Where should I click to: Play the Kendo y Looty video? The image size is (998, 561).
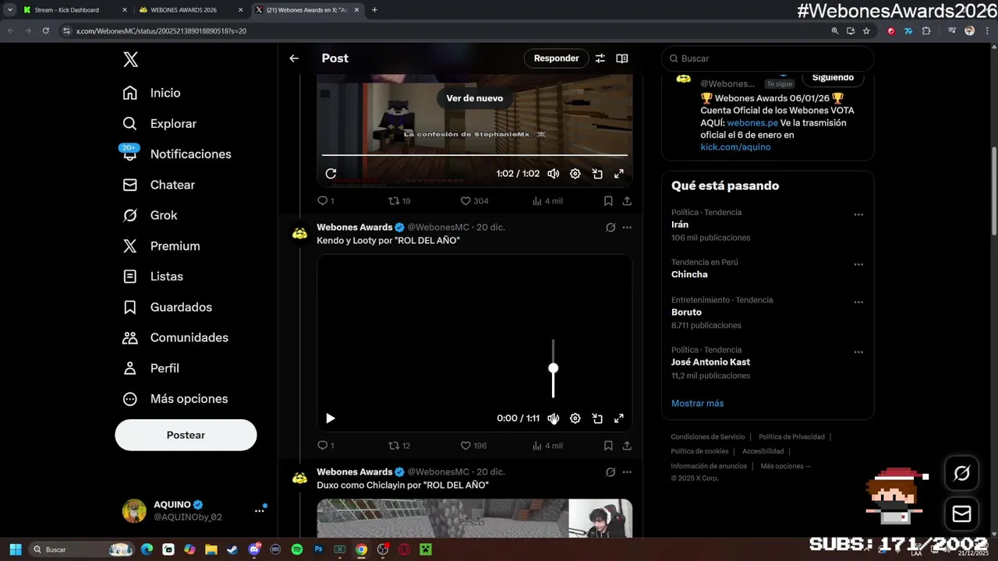pos(331,418)
